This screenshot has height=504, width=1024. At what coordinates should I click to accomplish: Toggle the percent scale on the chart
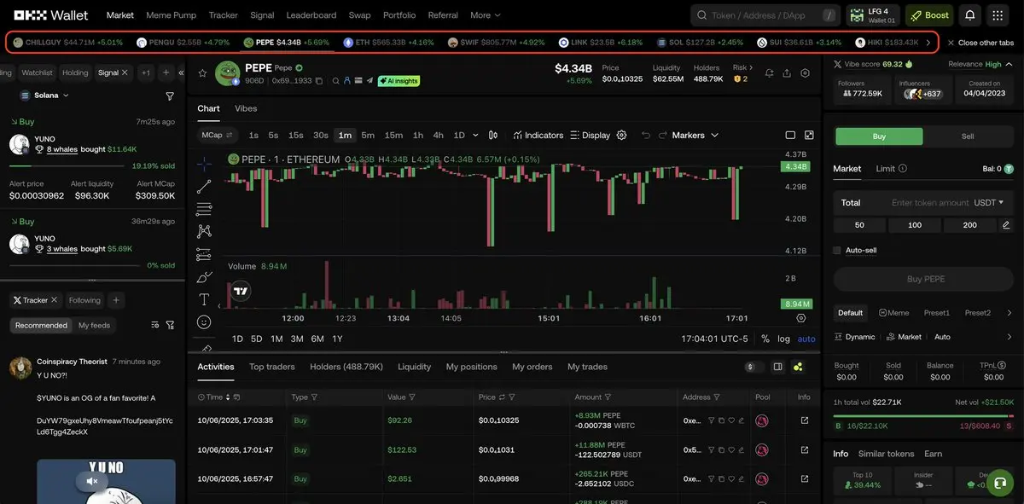tap(765, 339)
